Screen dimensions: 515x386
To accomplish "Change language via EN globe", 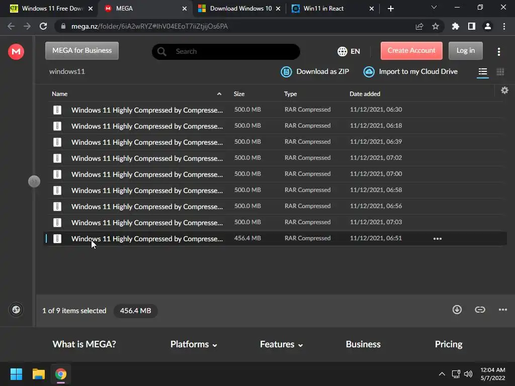I will 349,52.
